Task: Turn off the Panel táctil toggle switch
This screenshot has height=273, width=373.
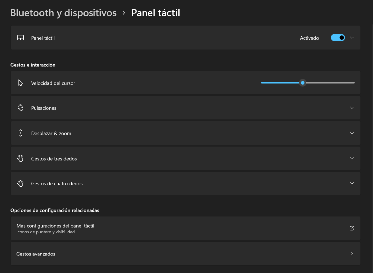Action: 338,38
